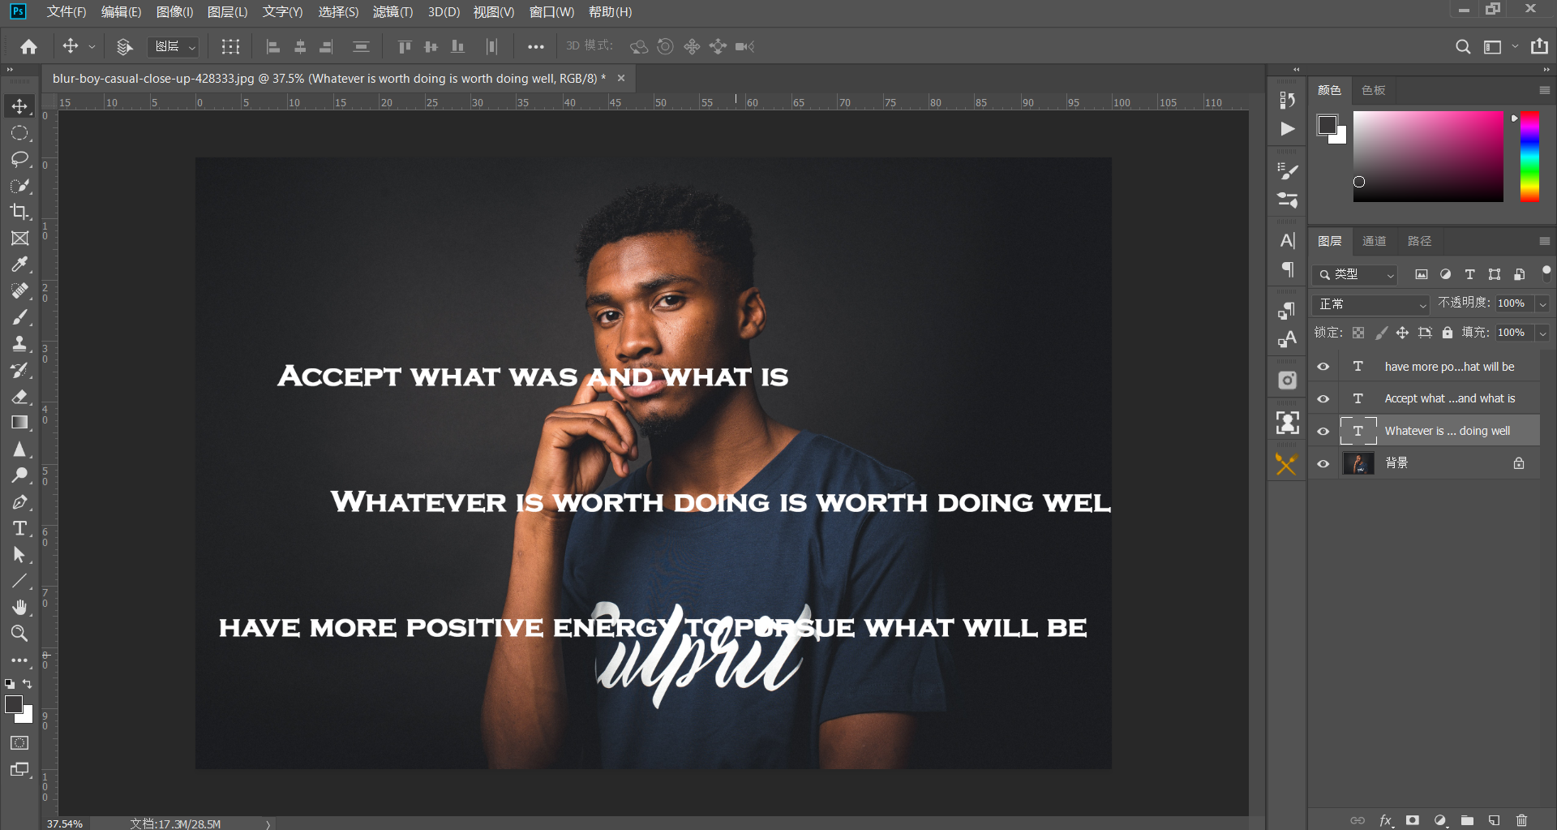Click the Home icon in options bar
This screenshot has width=1557, height=830.
click(x=29, y=47)
